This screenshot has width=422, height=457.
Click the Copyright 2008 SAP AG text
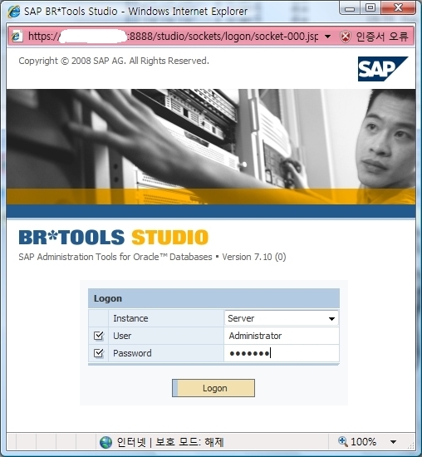(x=114, y=61)
